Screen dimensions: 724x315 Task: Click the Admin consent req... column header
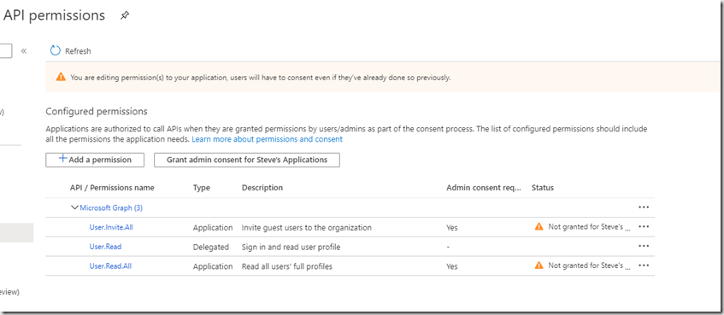pyautogui.click(x=484, y=188)
